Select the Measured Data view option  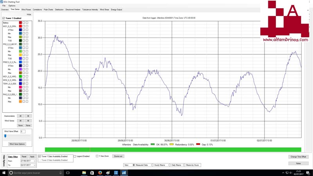point(134,165)
